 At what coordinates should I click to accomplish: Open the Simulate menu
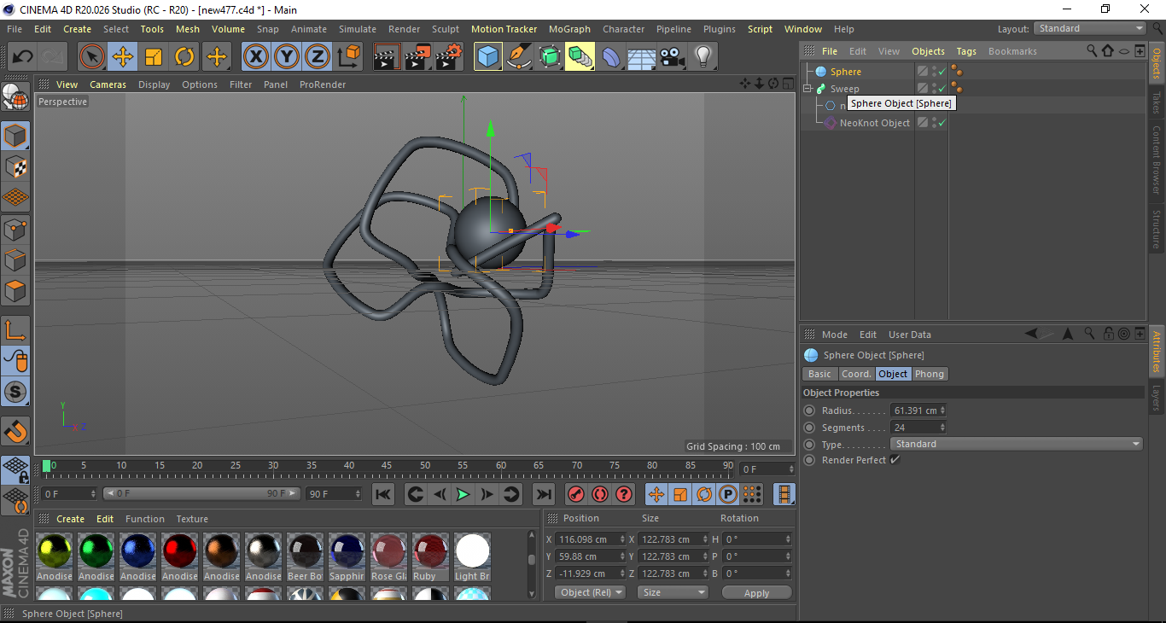tap(357, 29)
